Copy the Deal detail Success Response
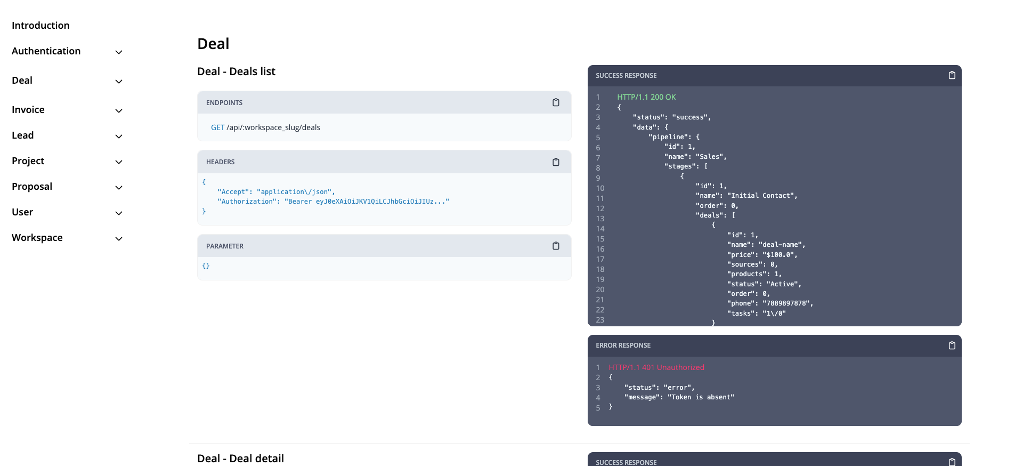This screenshot has width=1023, height=466. (x=952, y=462)
